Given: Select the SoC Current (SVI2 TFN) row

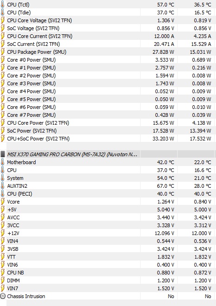Looking at the screenshot, I should pos(108,44).
